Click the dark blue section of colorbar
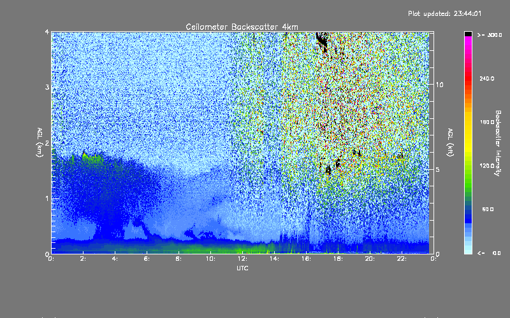510x318 pixels. point(468,216)
